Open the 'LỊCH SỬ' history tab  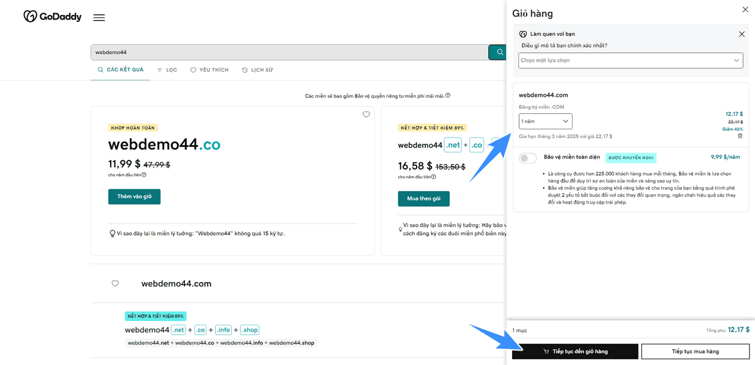[257, 70]
